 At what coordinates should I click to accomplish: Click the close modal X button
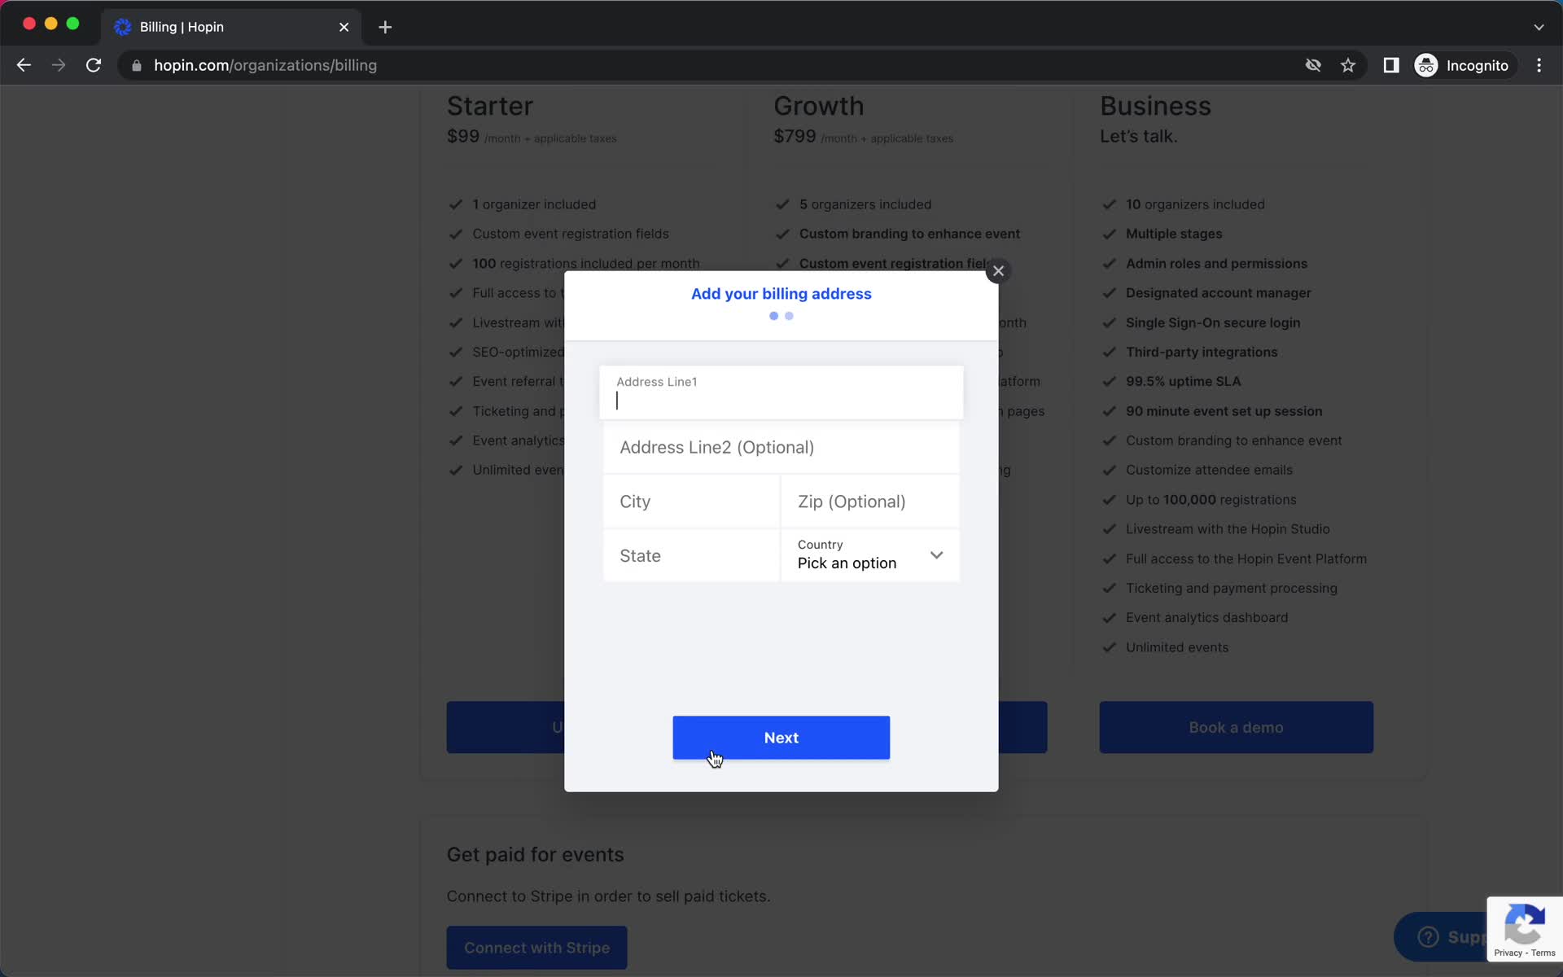[x=998, y=271]
